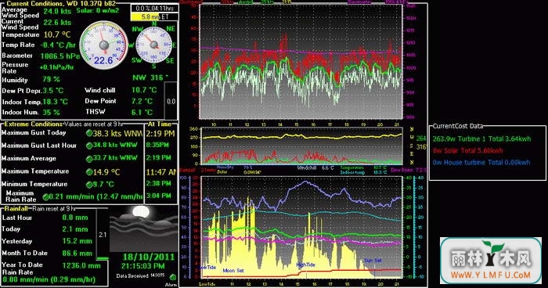Click the Rainfall Today value 2.1 mm
This screenshot has height=288, width=548.
[x=75, y=229]
